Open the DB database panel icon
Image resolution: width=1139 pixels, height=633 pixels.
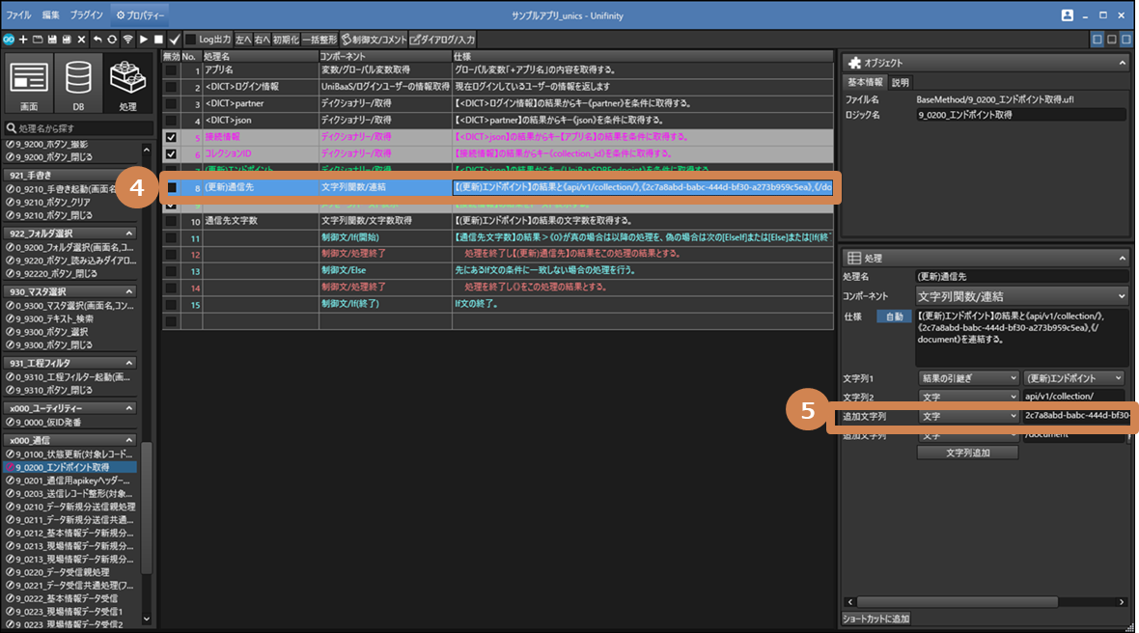[x=78, y=84]
